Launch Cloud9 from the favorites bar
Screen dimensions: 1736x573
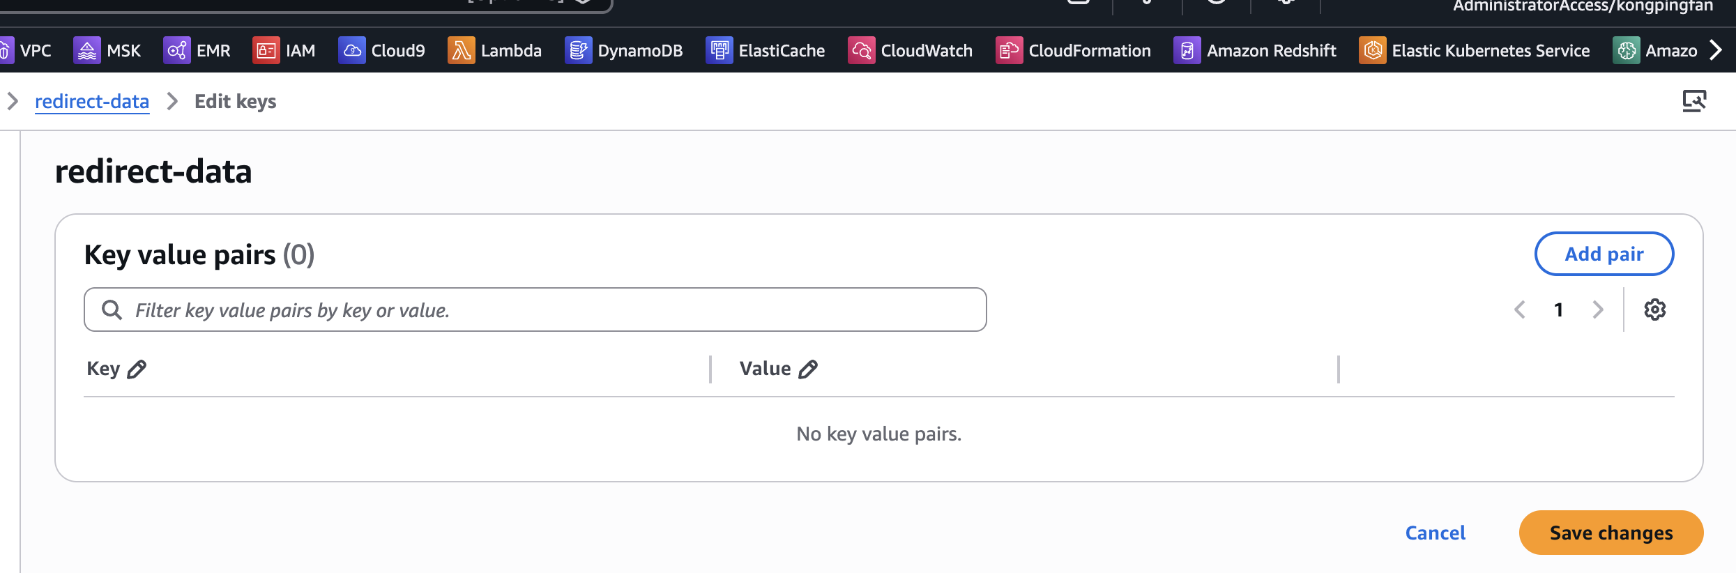click(x=351, y=51)
